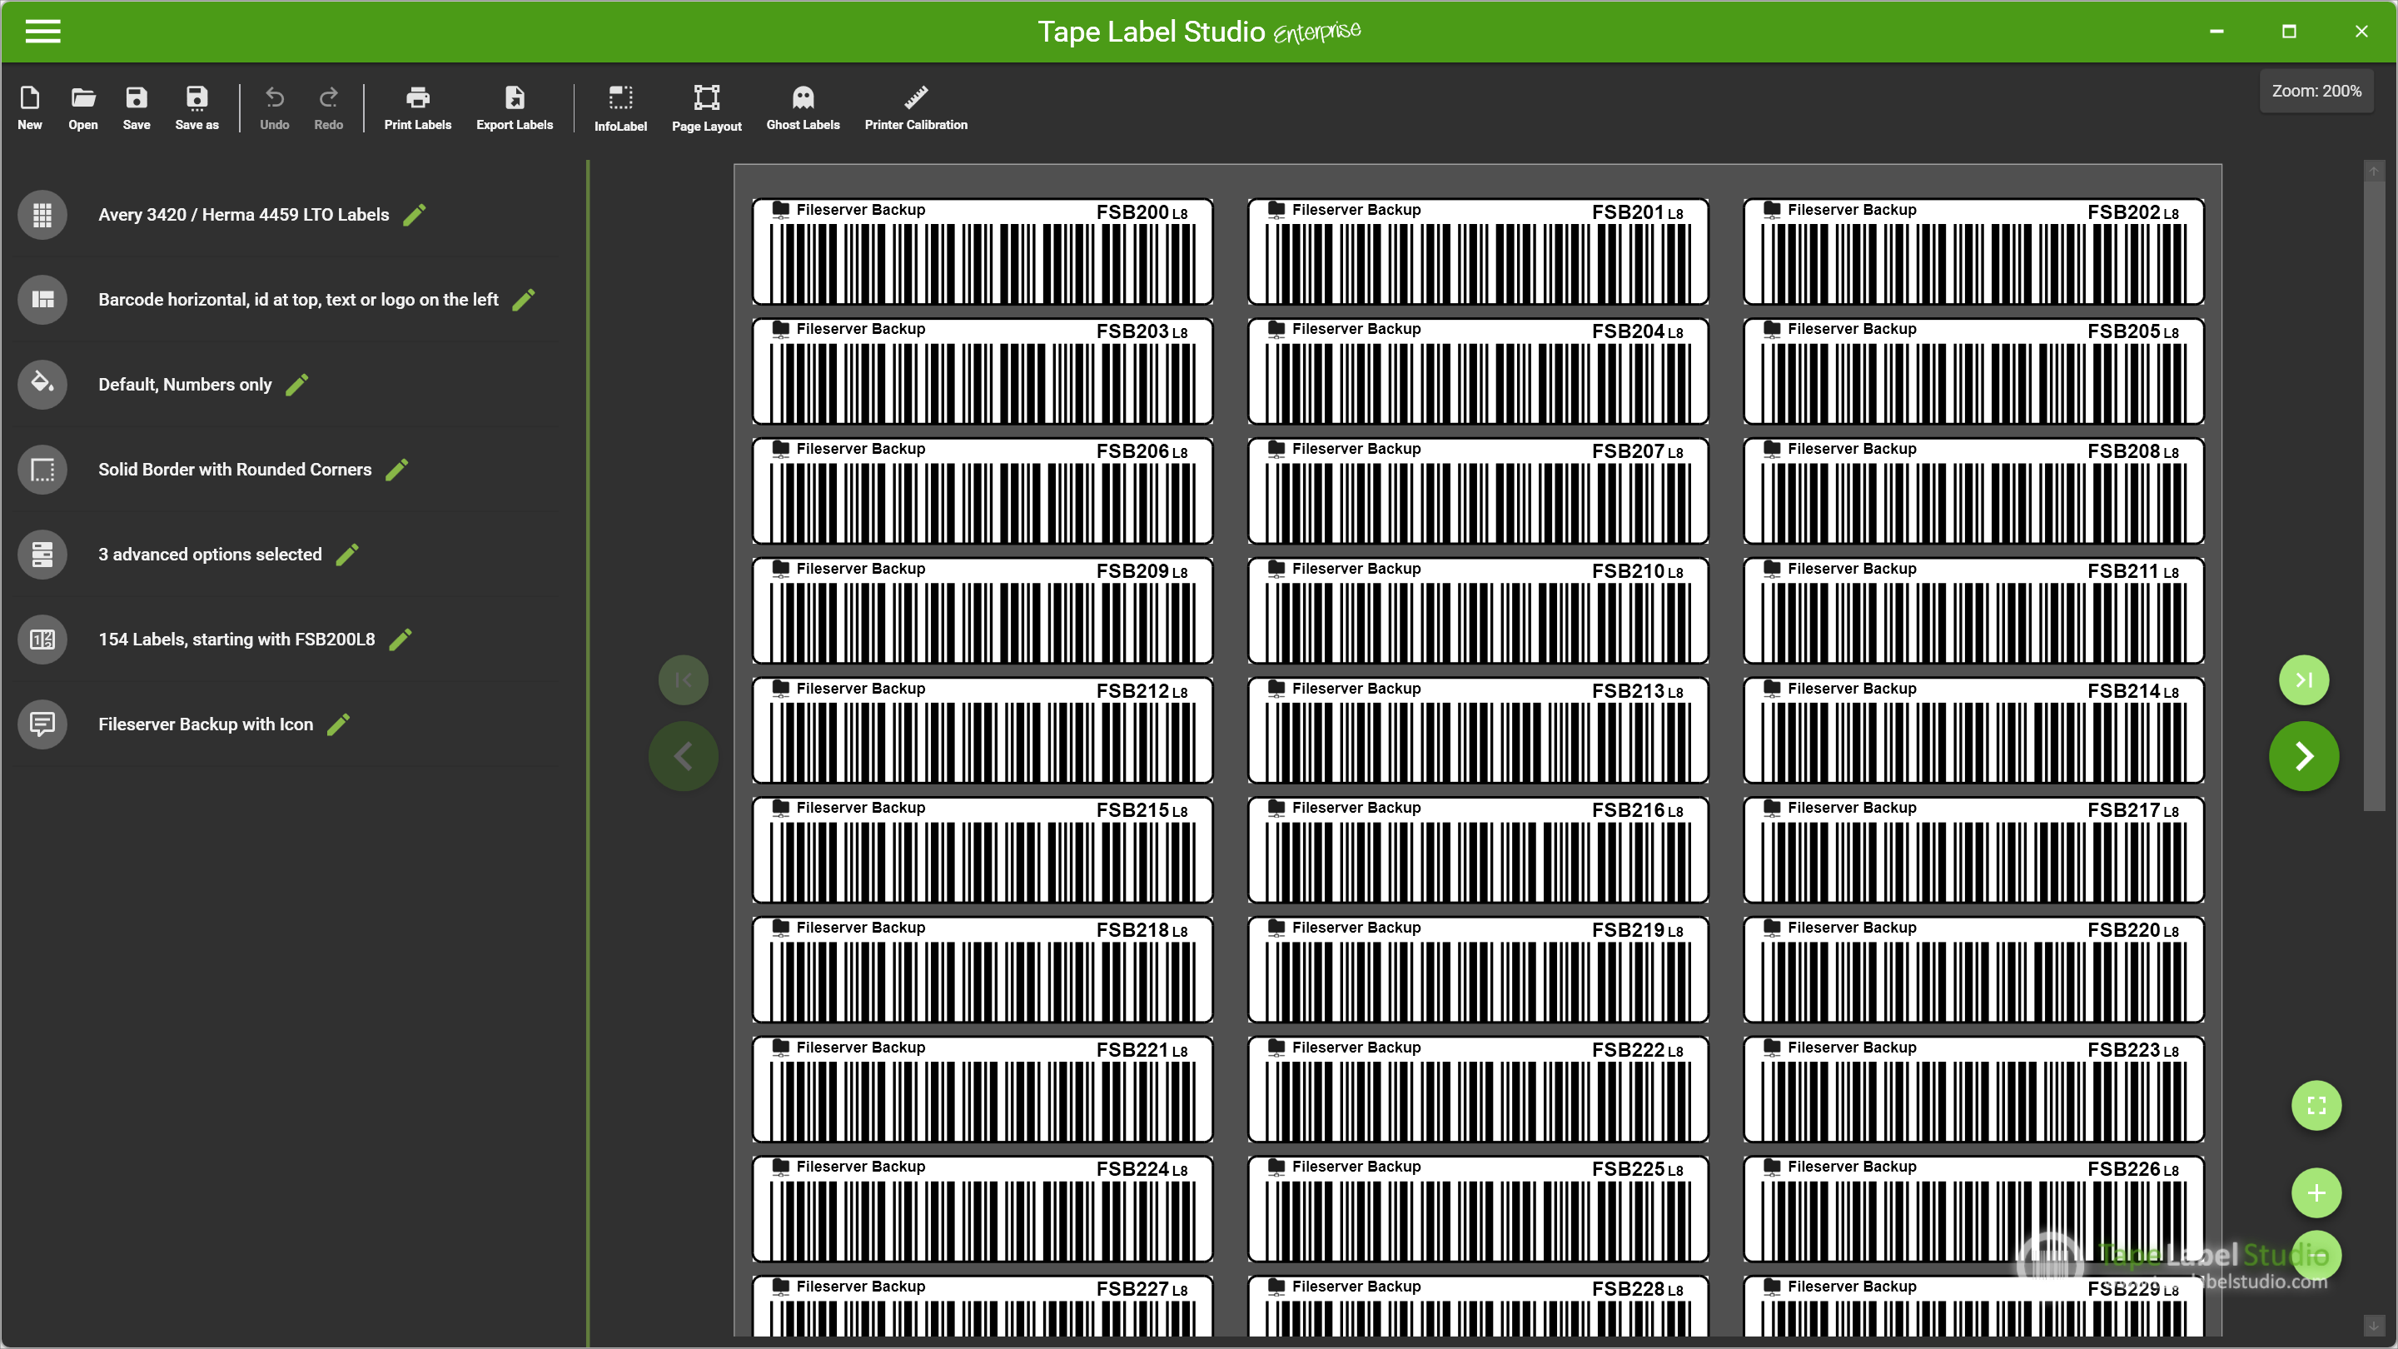Viewport: 2398px width, 1349px height.
Task: Click the color fill bucket icon
Action: 42,385
